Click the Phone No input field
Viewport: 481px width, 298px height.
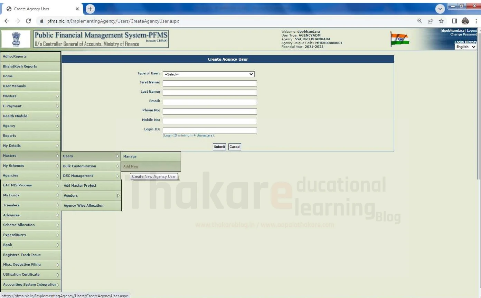(210, 112)
